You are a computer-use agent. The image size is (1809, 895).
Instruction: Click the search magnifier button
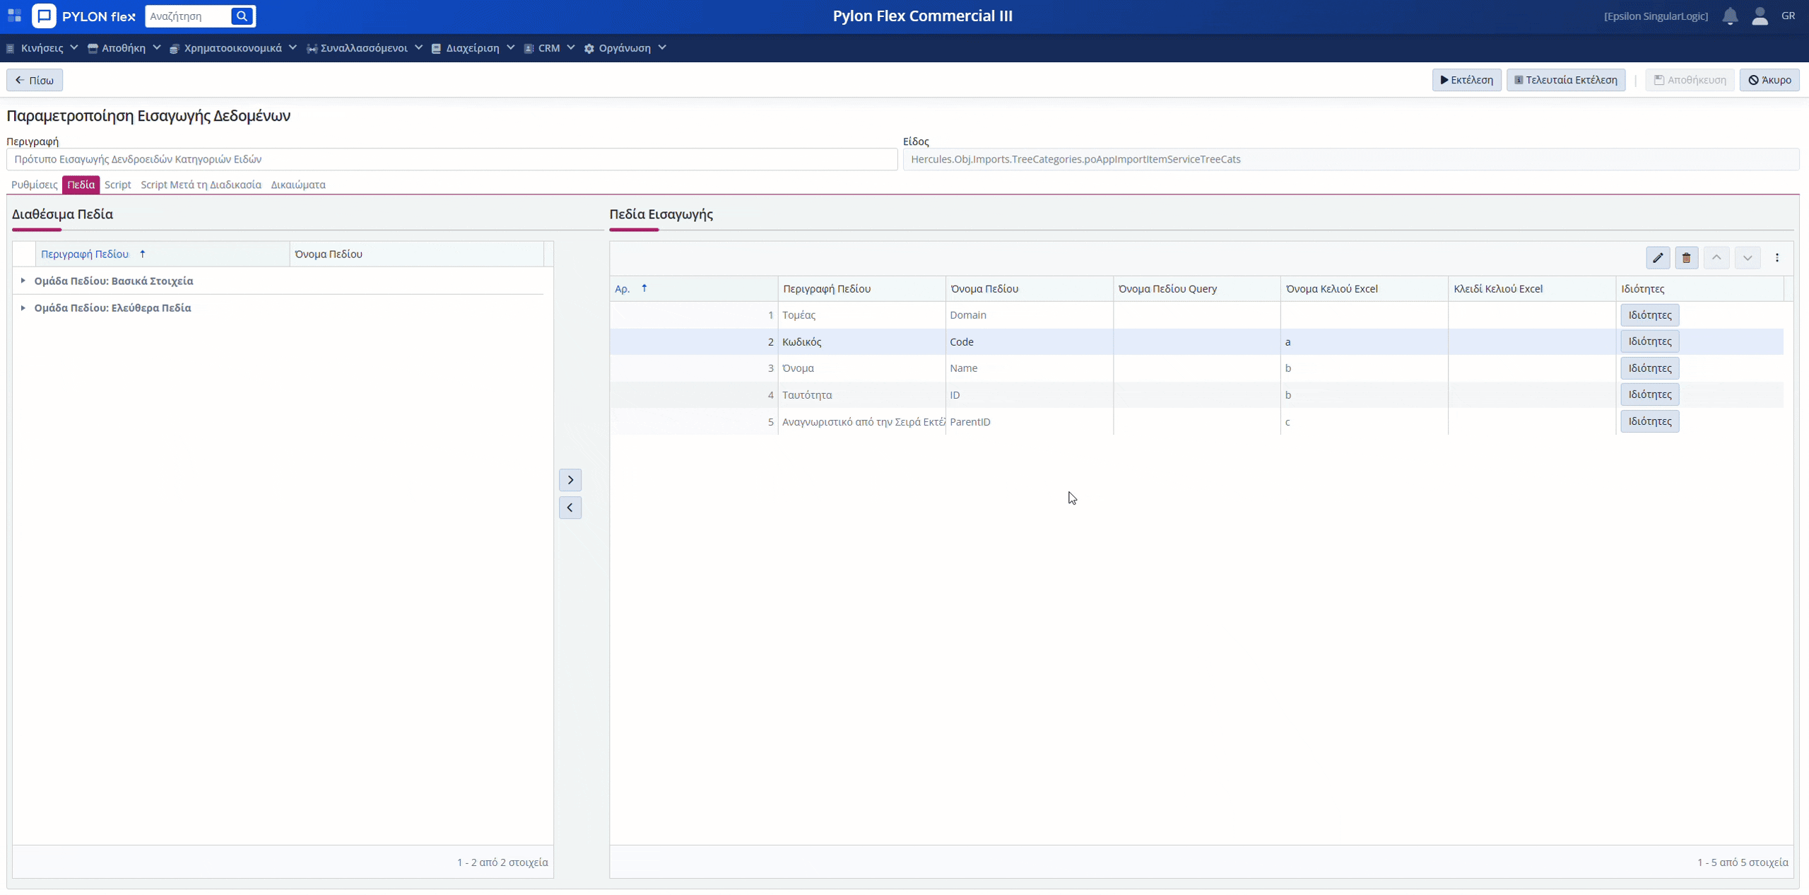click(x=242, y=16)
